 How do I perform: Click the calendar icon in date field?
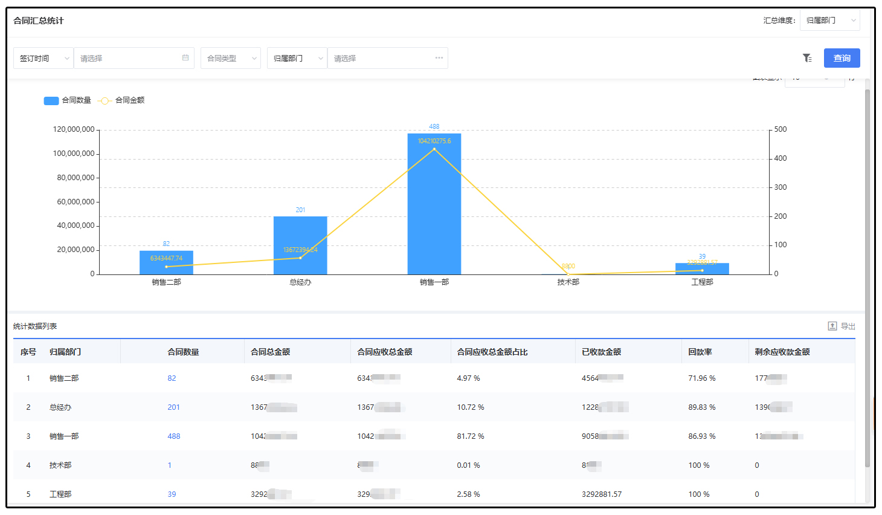click(185, 58)
